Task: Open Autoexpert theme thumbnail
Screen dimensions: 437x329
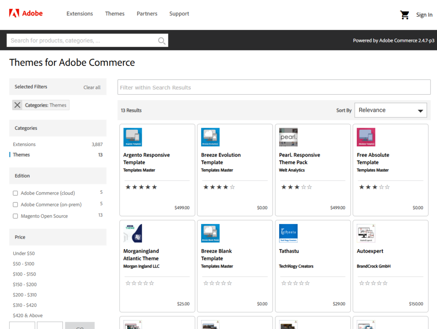Action: click(366, 233)
